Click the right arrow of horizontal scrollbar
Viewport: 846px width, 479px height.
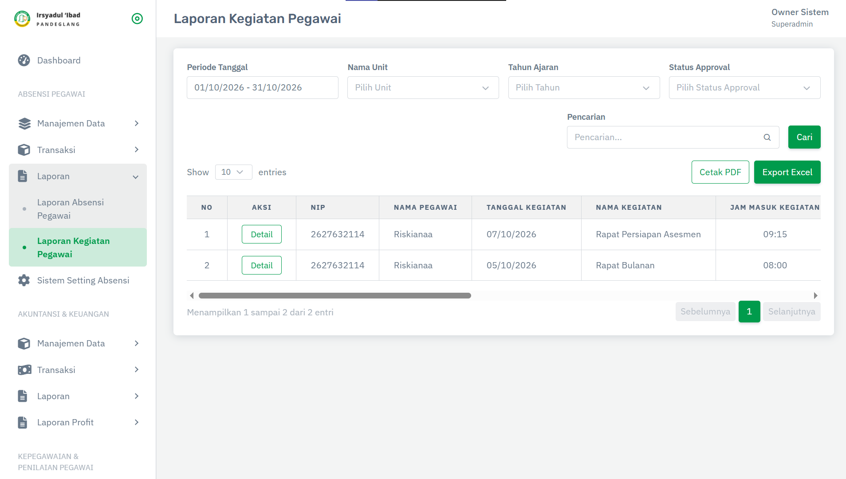(x=815, y=295)
